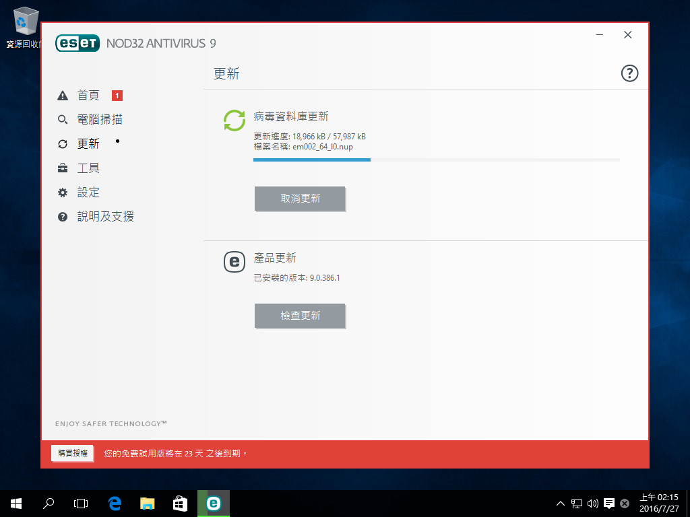Click the ESET taskbar app icon
690x517 pixels.
214,504
